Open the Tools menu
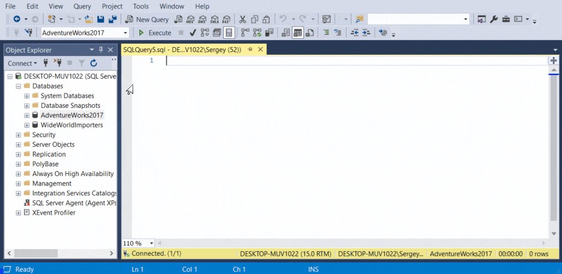Viewport: 562px width, 274px height. tap(141, 6)
